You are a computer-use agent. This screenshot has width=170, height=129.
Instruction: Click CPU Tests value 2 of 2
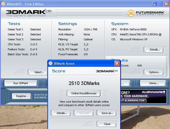pyautogui.click(x=34, y=44)
